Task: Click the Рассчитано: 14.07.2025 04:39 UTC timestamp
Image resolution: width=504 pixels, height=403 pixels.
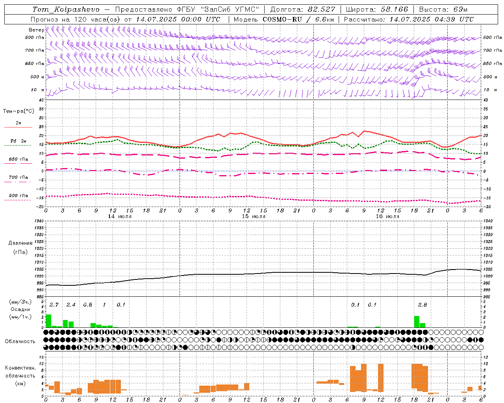Action: coord(409,19)
